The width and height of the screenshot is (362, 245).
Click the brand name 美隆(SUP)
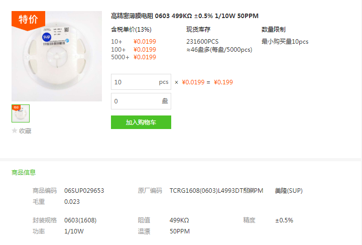[289, 190]
